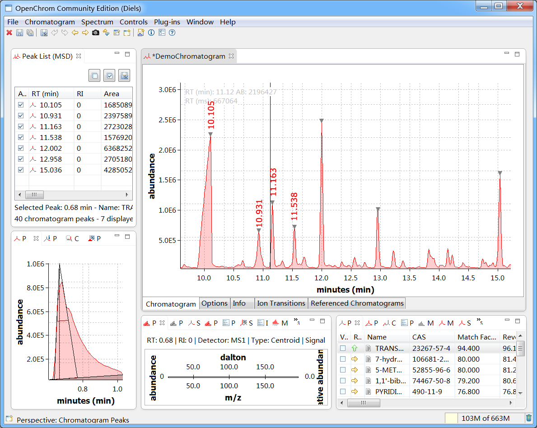Screen dimensions: 537x428
Task: Click the new view window toolbar icon
Action: 127,33
